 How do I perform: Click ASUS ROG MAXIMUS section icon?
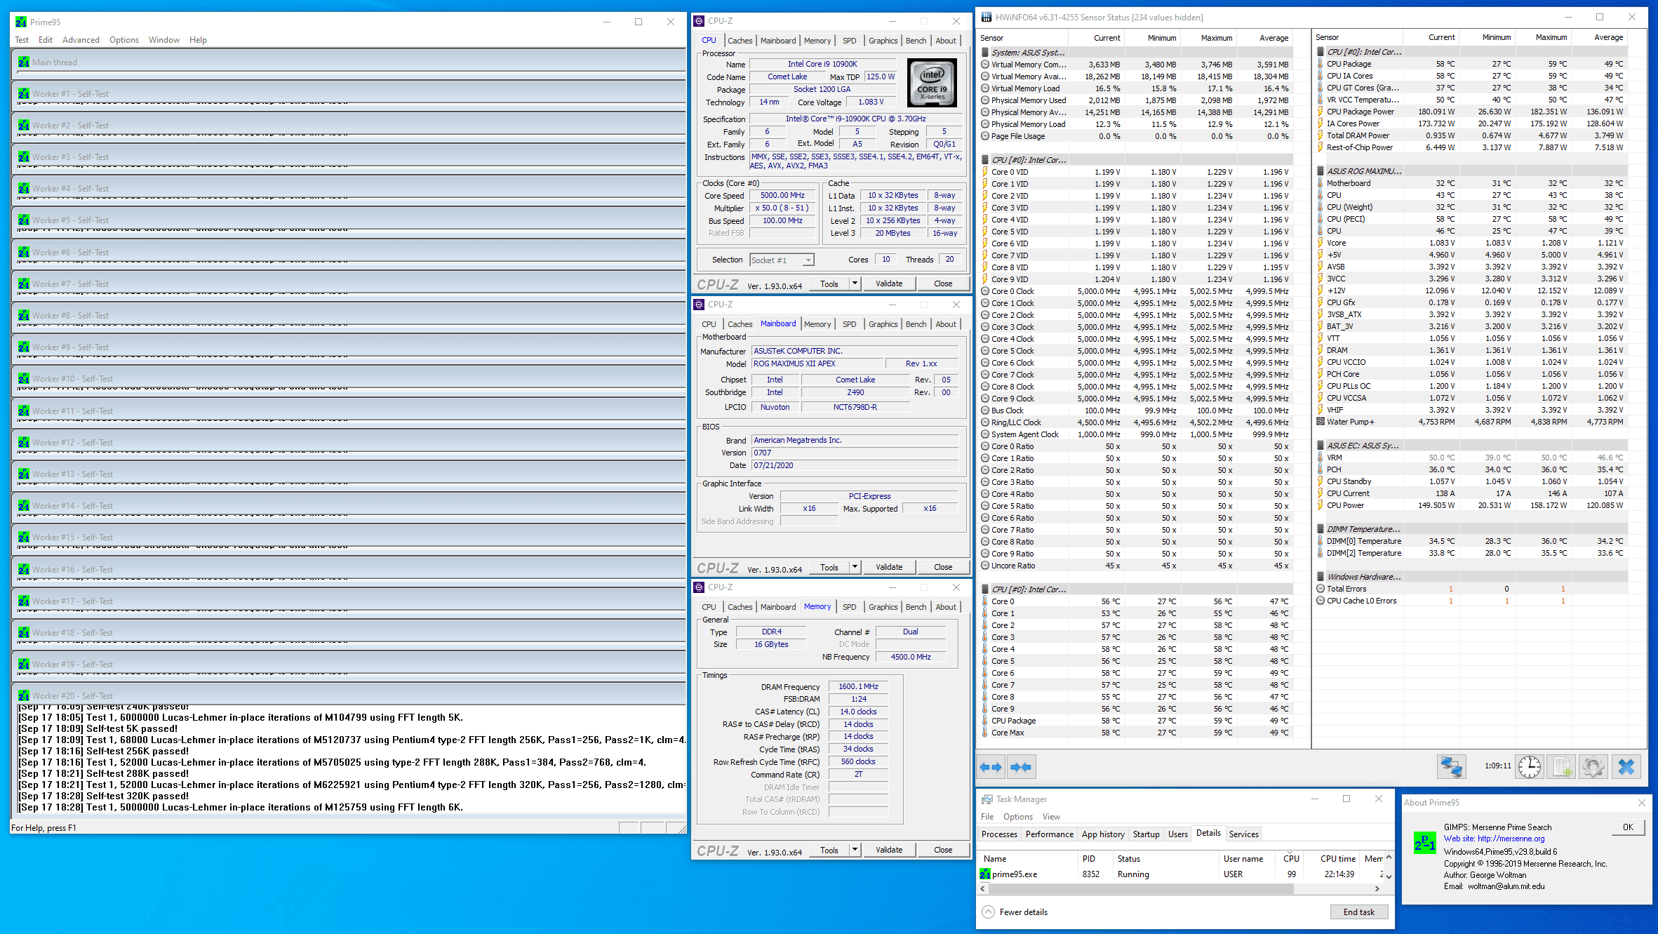pyautogui.click(x=1321, y=171)
